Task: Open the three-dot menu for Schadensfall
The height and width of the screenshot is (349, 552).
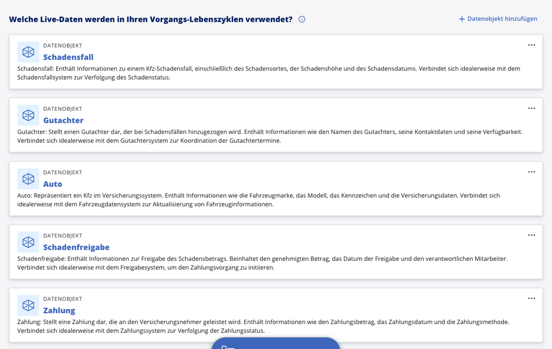Action: pos(531,45)
